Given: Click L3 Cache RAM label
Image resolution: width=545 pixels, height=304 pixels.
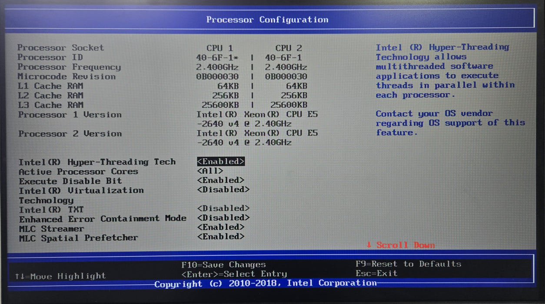Looking at the screenshot, I should pyautogui.click(x=50, y=105).
